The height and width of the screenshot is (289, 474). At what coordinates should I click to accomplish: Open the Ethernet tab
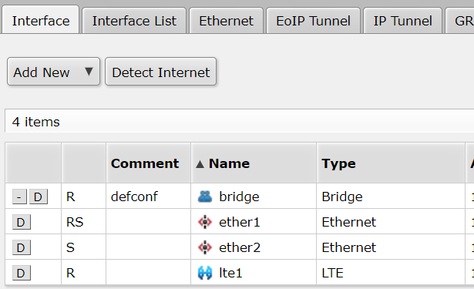click(x=226, y=21)
